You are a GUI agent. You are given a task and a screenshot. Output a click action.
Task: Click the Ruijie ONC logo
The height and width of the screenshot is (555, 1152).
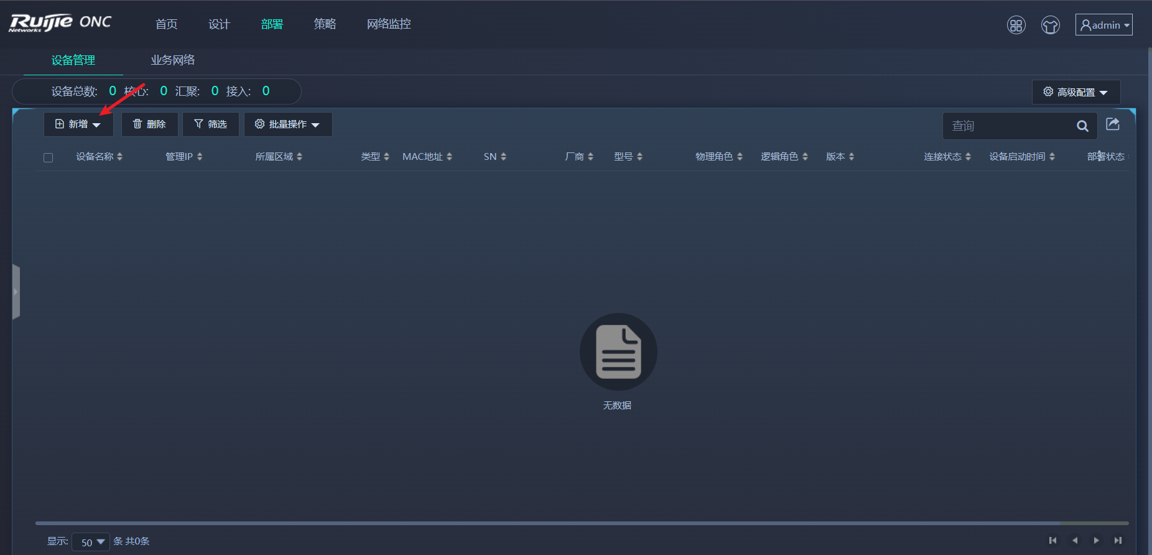click(60, 23)
